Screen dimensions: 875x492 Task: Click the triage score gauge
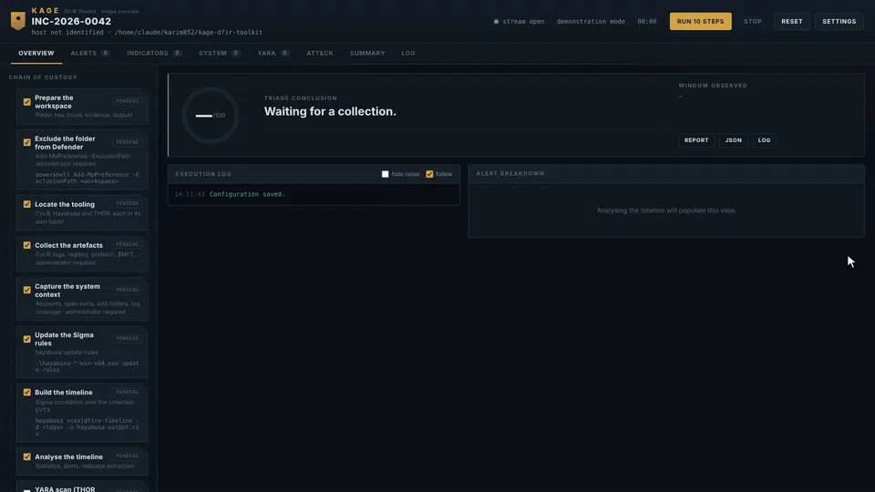coord(211,116)
